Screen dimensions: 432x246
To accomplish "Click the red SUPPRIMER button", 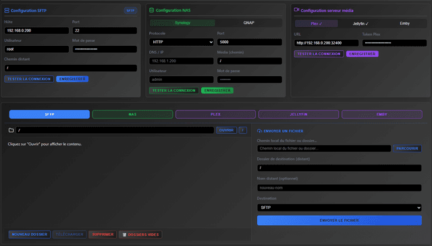I will click(103, 235).
